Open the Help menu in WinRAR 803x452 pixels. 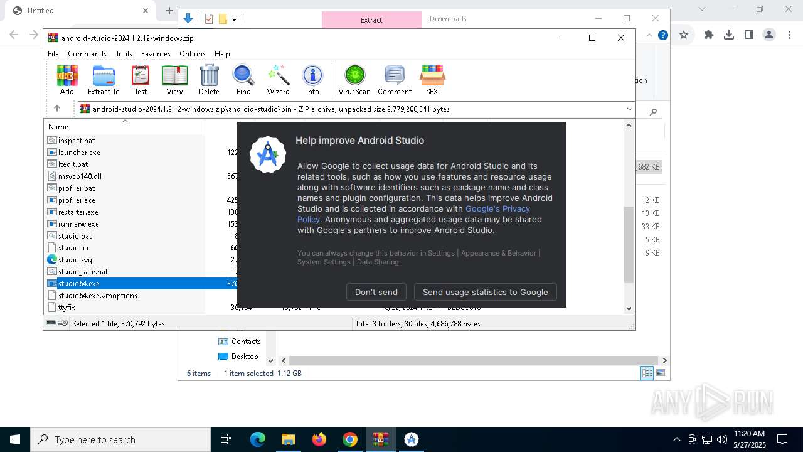point(222,54)
